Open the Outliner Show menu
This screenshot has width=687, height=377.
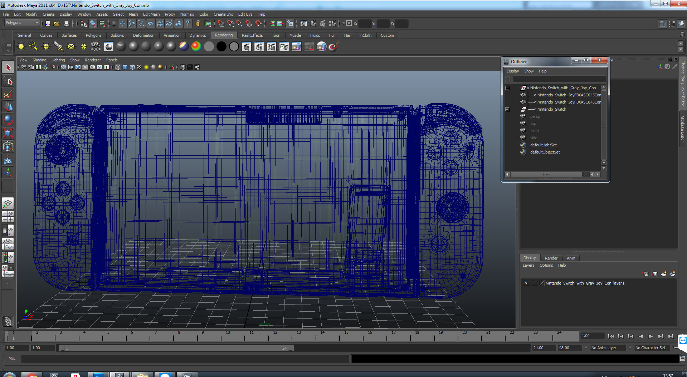coord(529,71)
